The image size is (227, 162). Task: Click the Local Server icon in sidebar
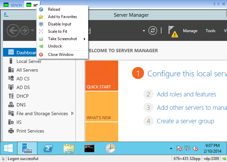(x=11, y=61)
